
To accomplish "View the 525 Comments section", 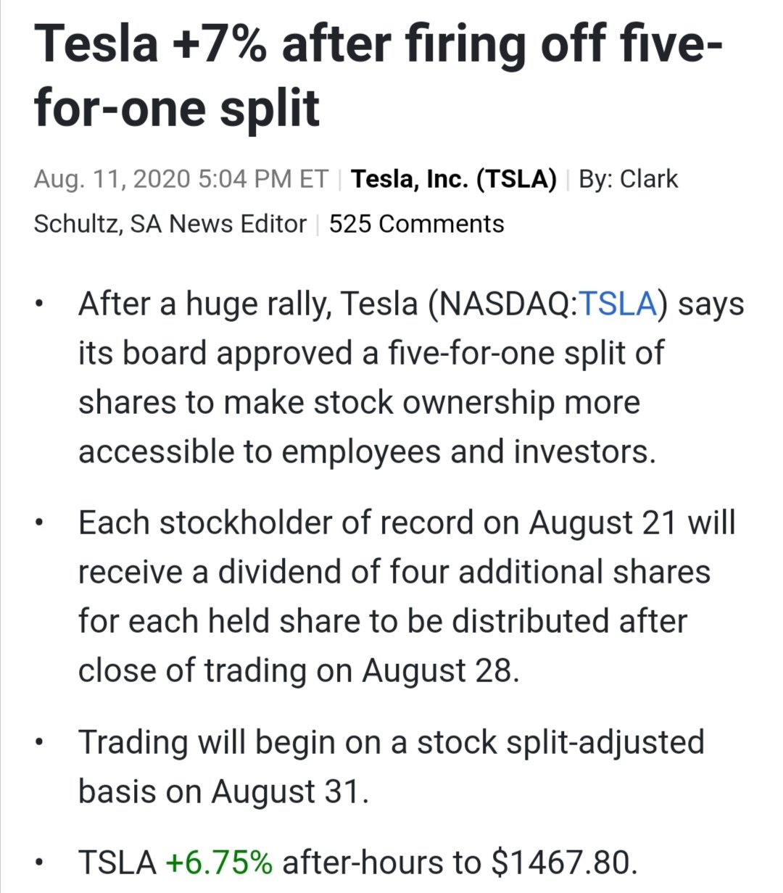I will 416,224.
